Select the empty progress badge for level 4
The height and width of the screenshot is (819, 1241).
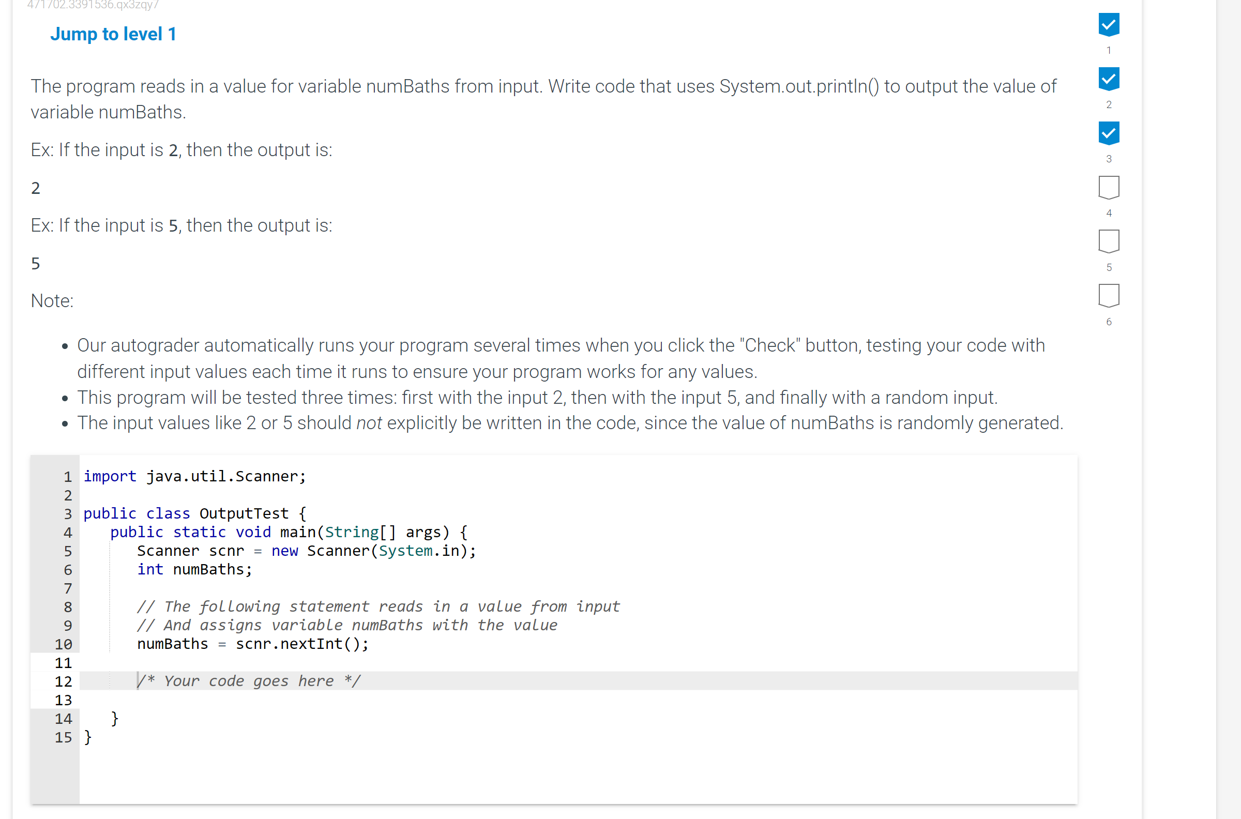(1109, 187)
